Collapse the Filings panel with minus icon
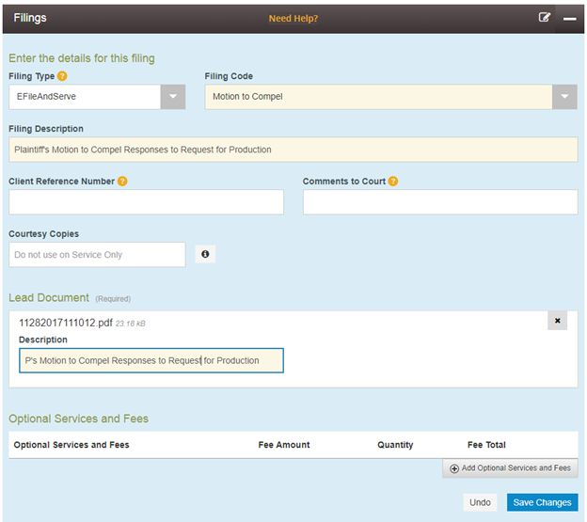 coord(569,18)
